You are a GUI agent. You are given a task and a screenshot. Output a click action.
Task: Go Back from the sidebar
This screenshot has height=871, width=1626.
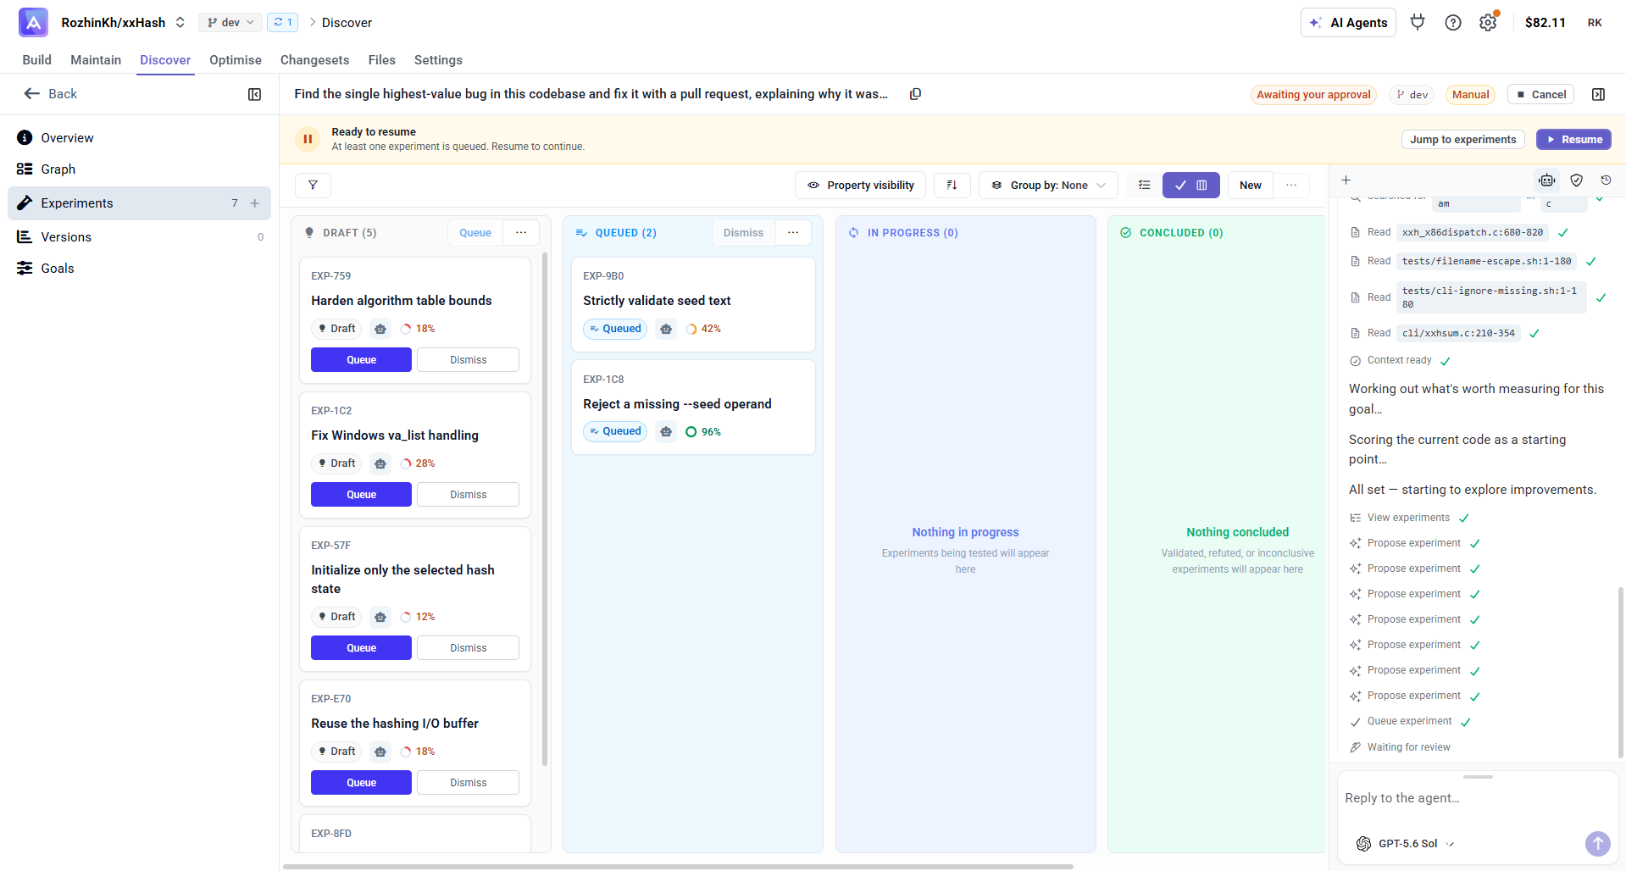[51, 94]
